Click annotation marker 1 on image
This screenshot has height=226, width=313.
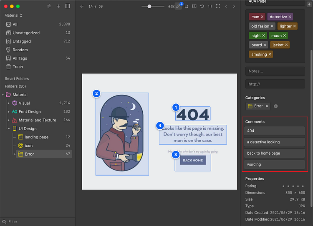(x=176, y=108)
